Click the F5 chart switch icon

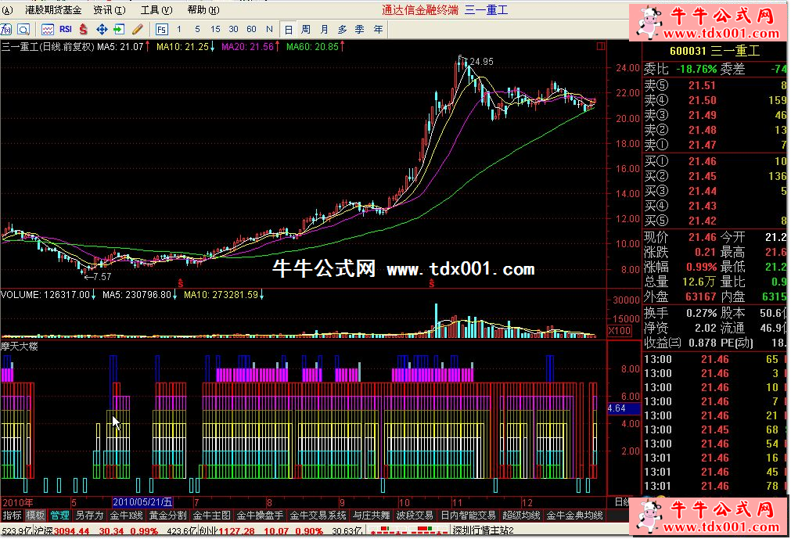click(x=161, y=30)
